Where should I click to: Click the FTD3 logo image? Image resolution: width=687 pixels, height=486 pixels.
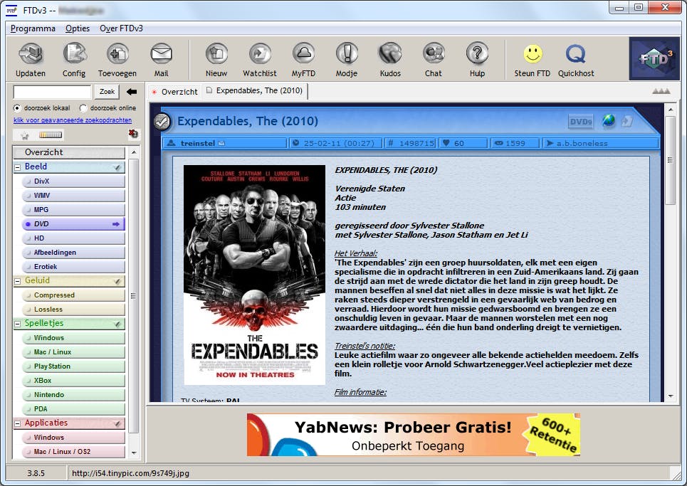(x=654, y=58)
